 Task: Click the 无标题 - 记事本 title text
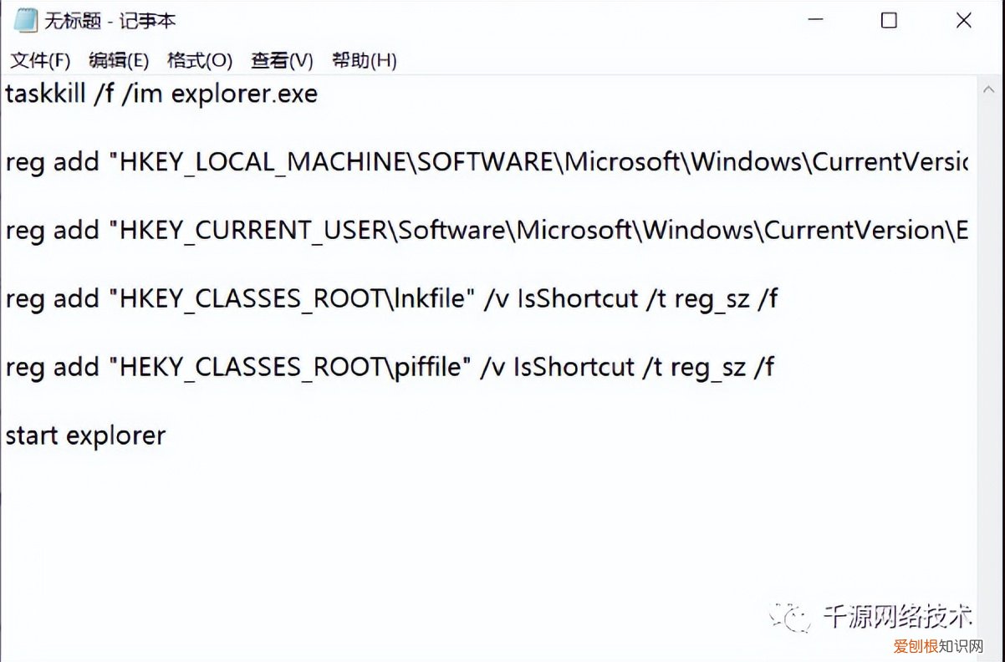point(110,21)
